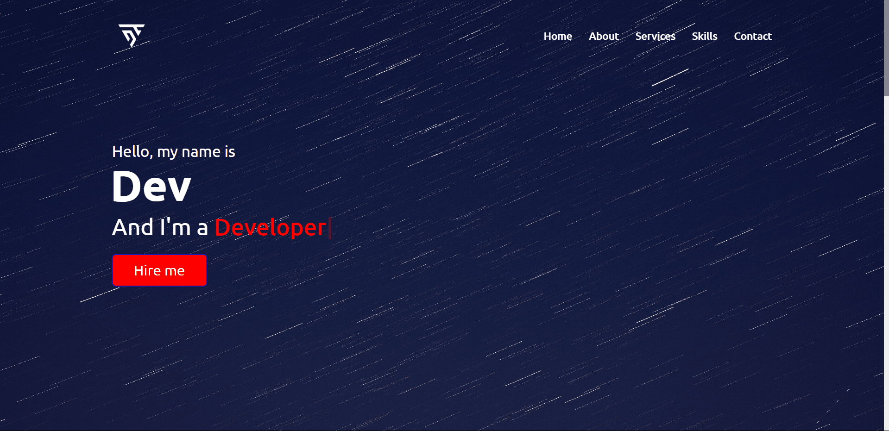Viewport: 889px width, 431px height.
Task: Open the Home nav link
Action: point(557,36)
